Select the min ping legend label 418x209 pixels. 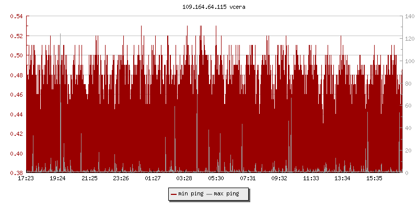190,194
